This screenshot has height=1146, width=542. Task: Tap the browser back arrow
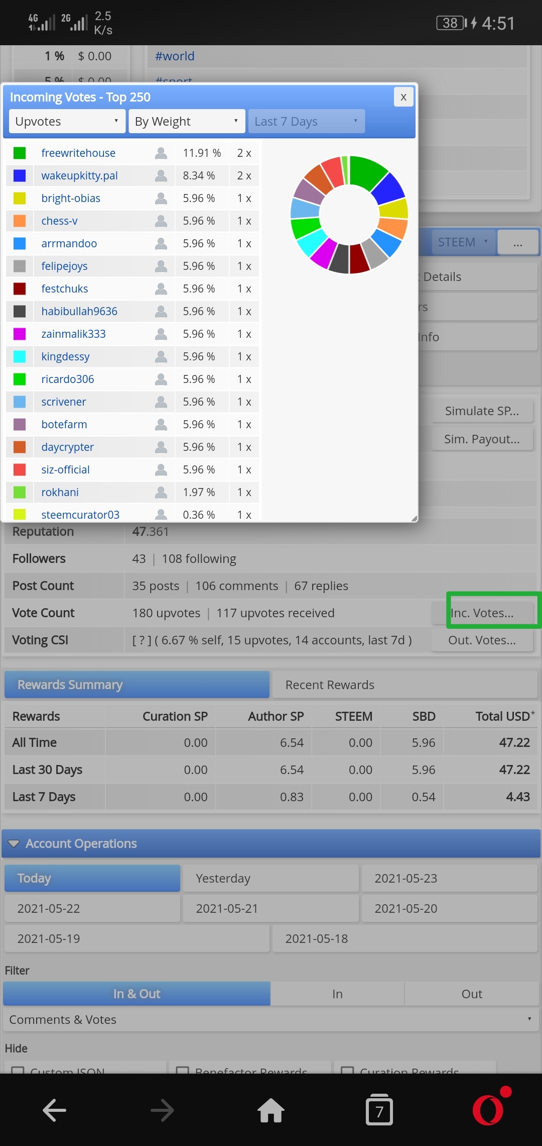pyautogui.click(x=54, y=1110)
